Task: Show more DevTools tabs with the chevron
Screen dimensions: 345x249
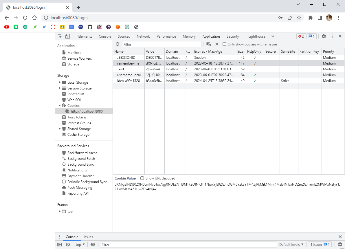Action: click(x=273, y=36)
